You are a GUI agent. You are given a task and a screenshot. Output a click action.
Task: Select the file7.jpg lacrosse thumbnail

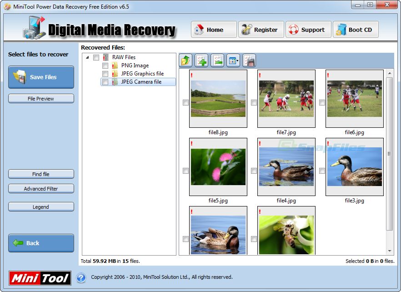286,99
